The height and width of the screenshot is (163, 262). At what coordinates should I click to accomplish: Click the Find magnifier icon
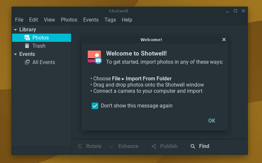tap(193, 146)
